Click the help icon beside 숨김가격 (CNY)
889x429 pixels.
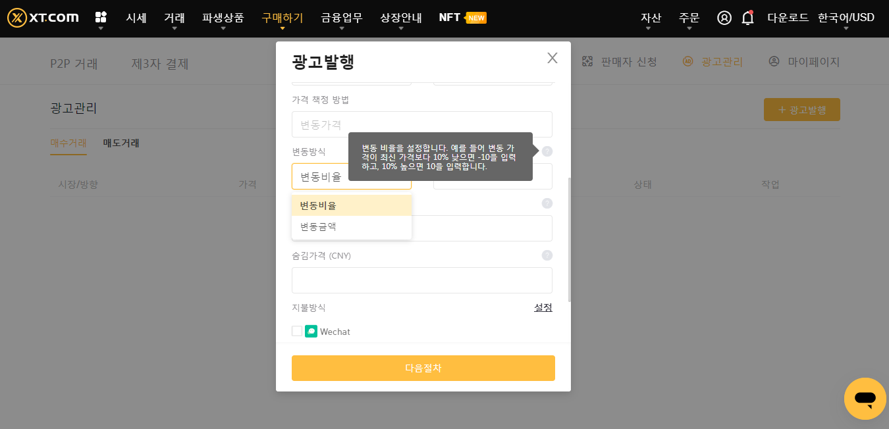(x=547, y=255)
